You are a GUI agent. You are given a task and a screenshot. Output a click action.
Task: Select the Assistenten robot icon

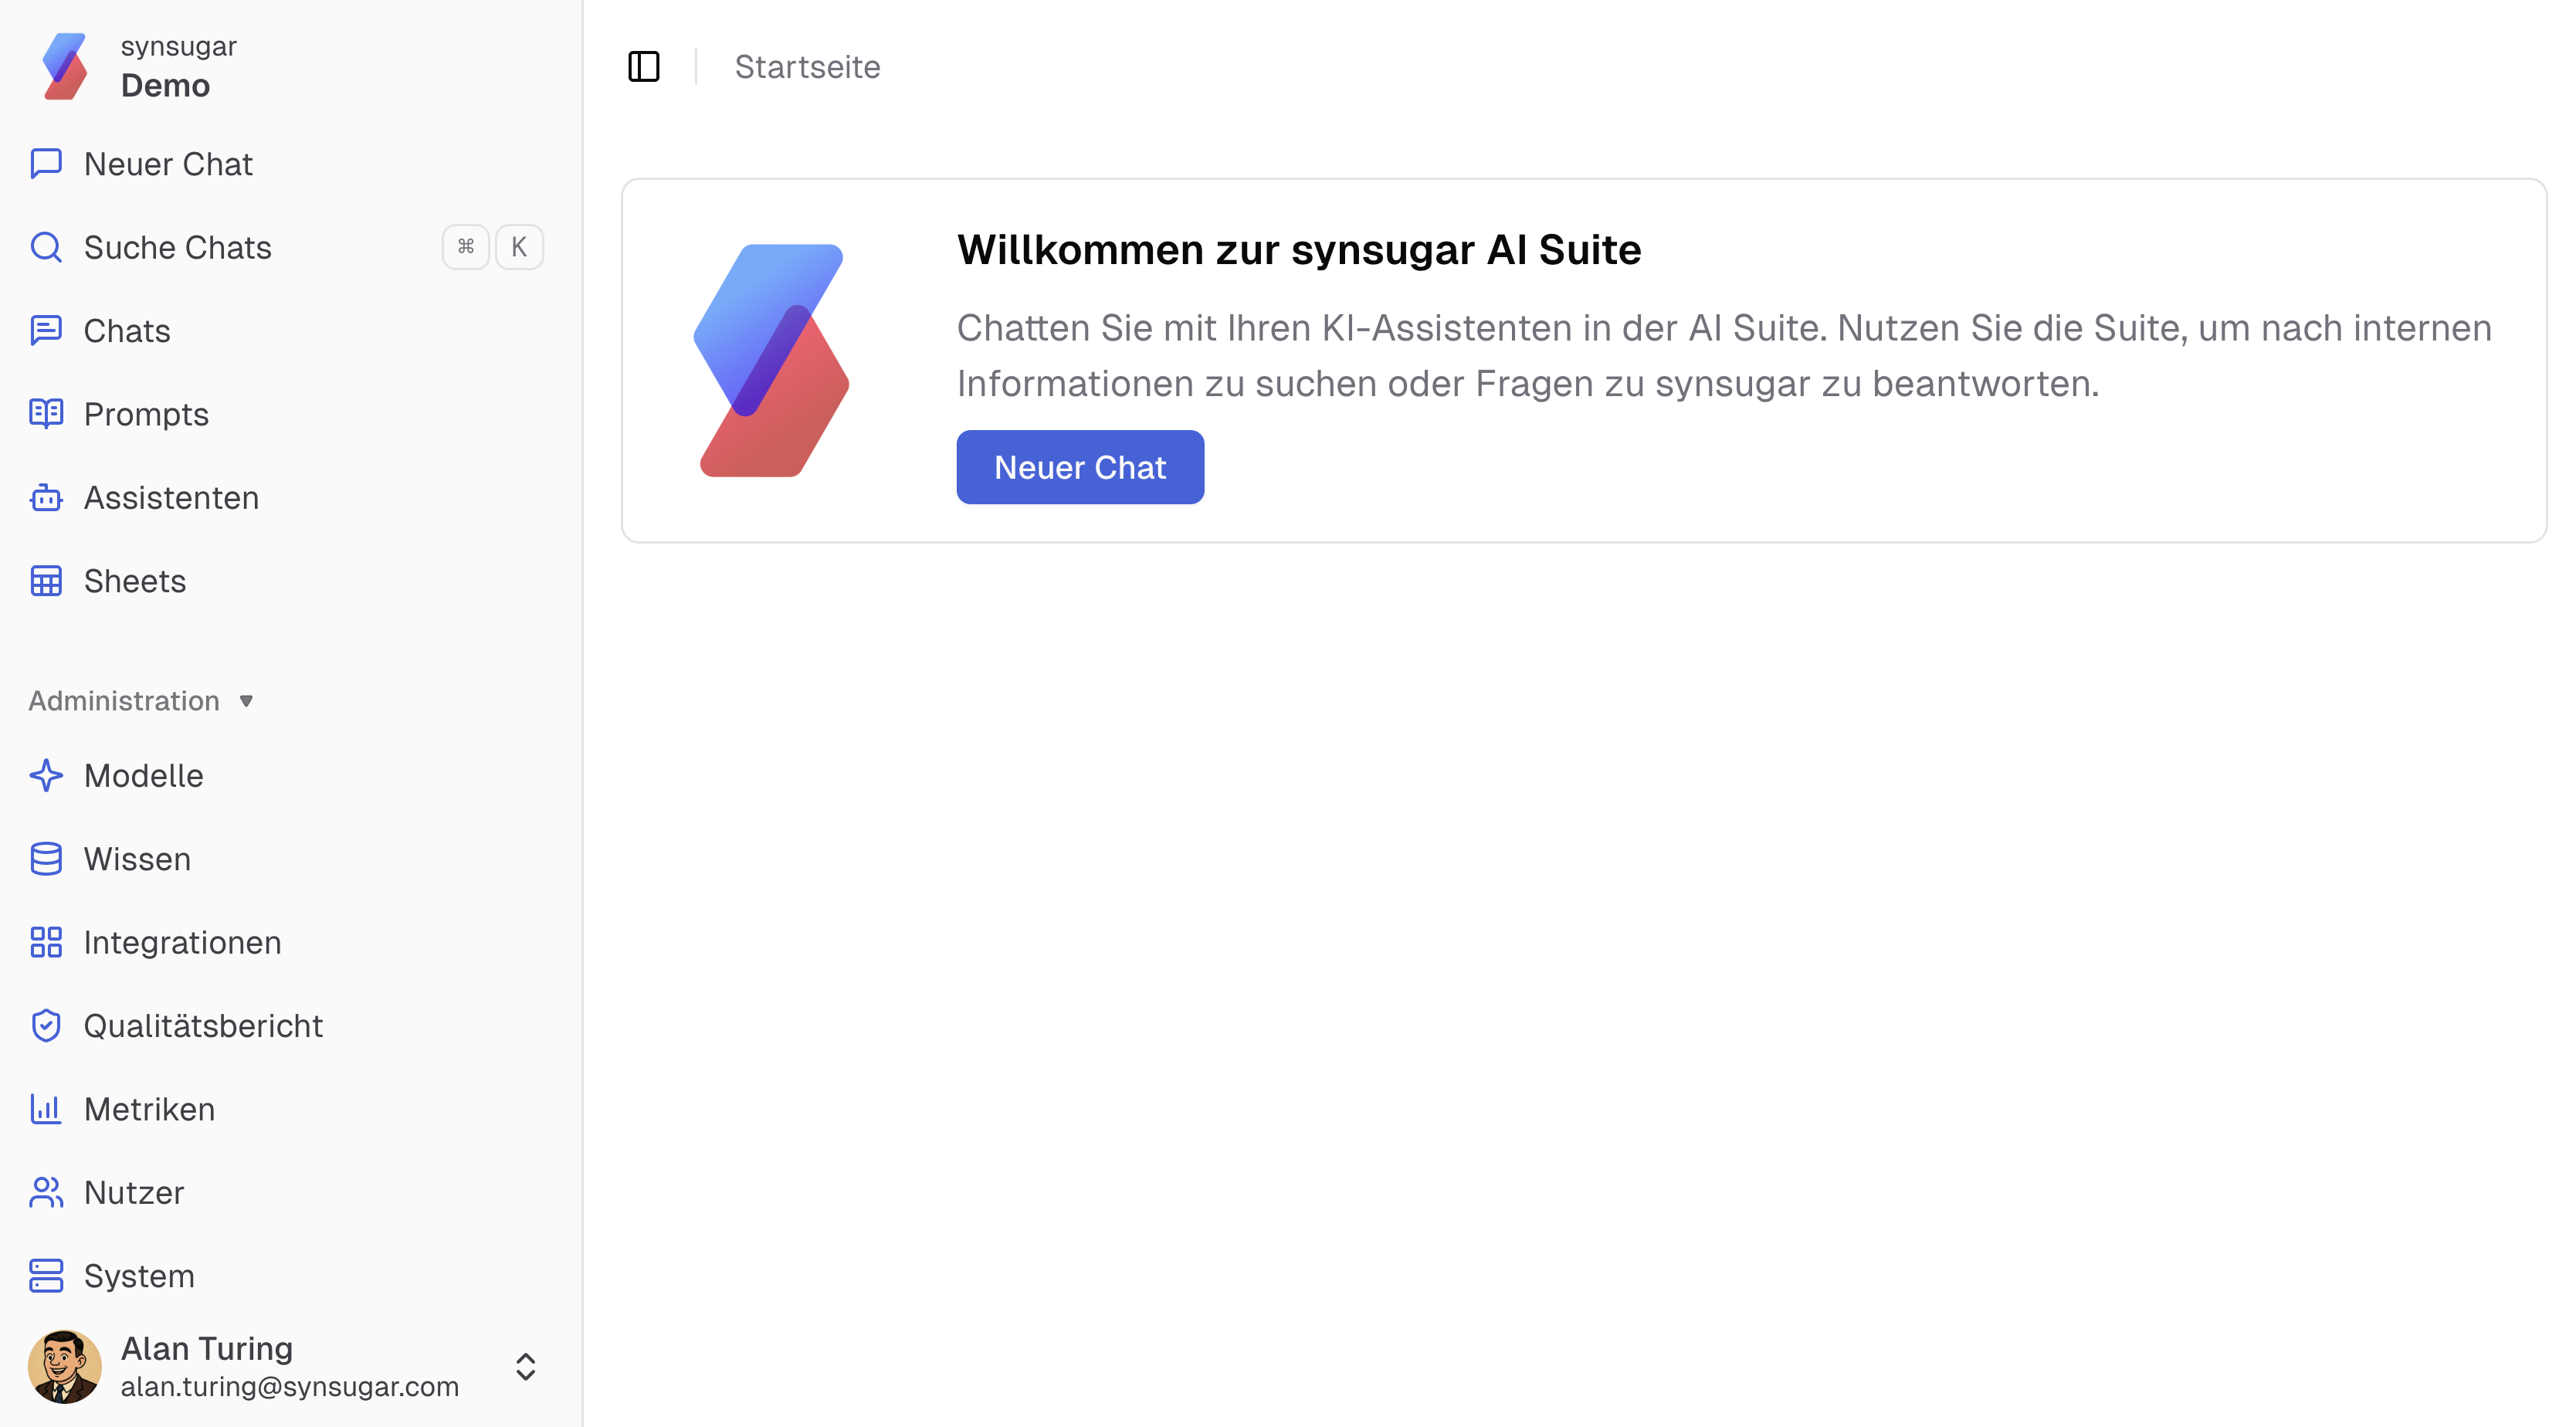tap(46, 497)
